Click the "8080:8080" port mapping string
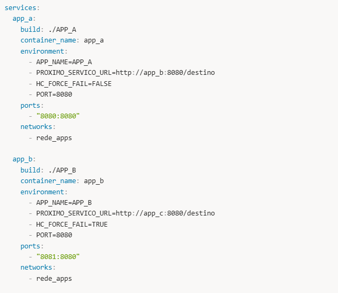This screenshot has height=293, width=338. click(x=58, y=116)
